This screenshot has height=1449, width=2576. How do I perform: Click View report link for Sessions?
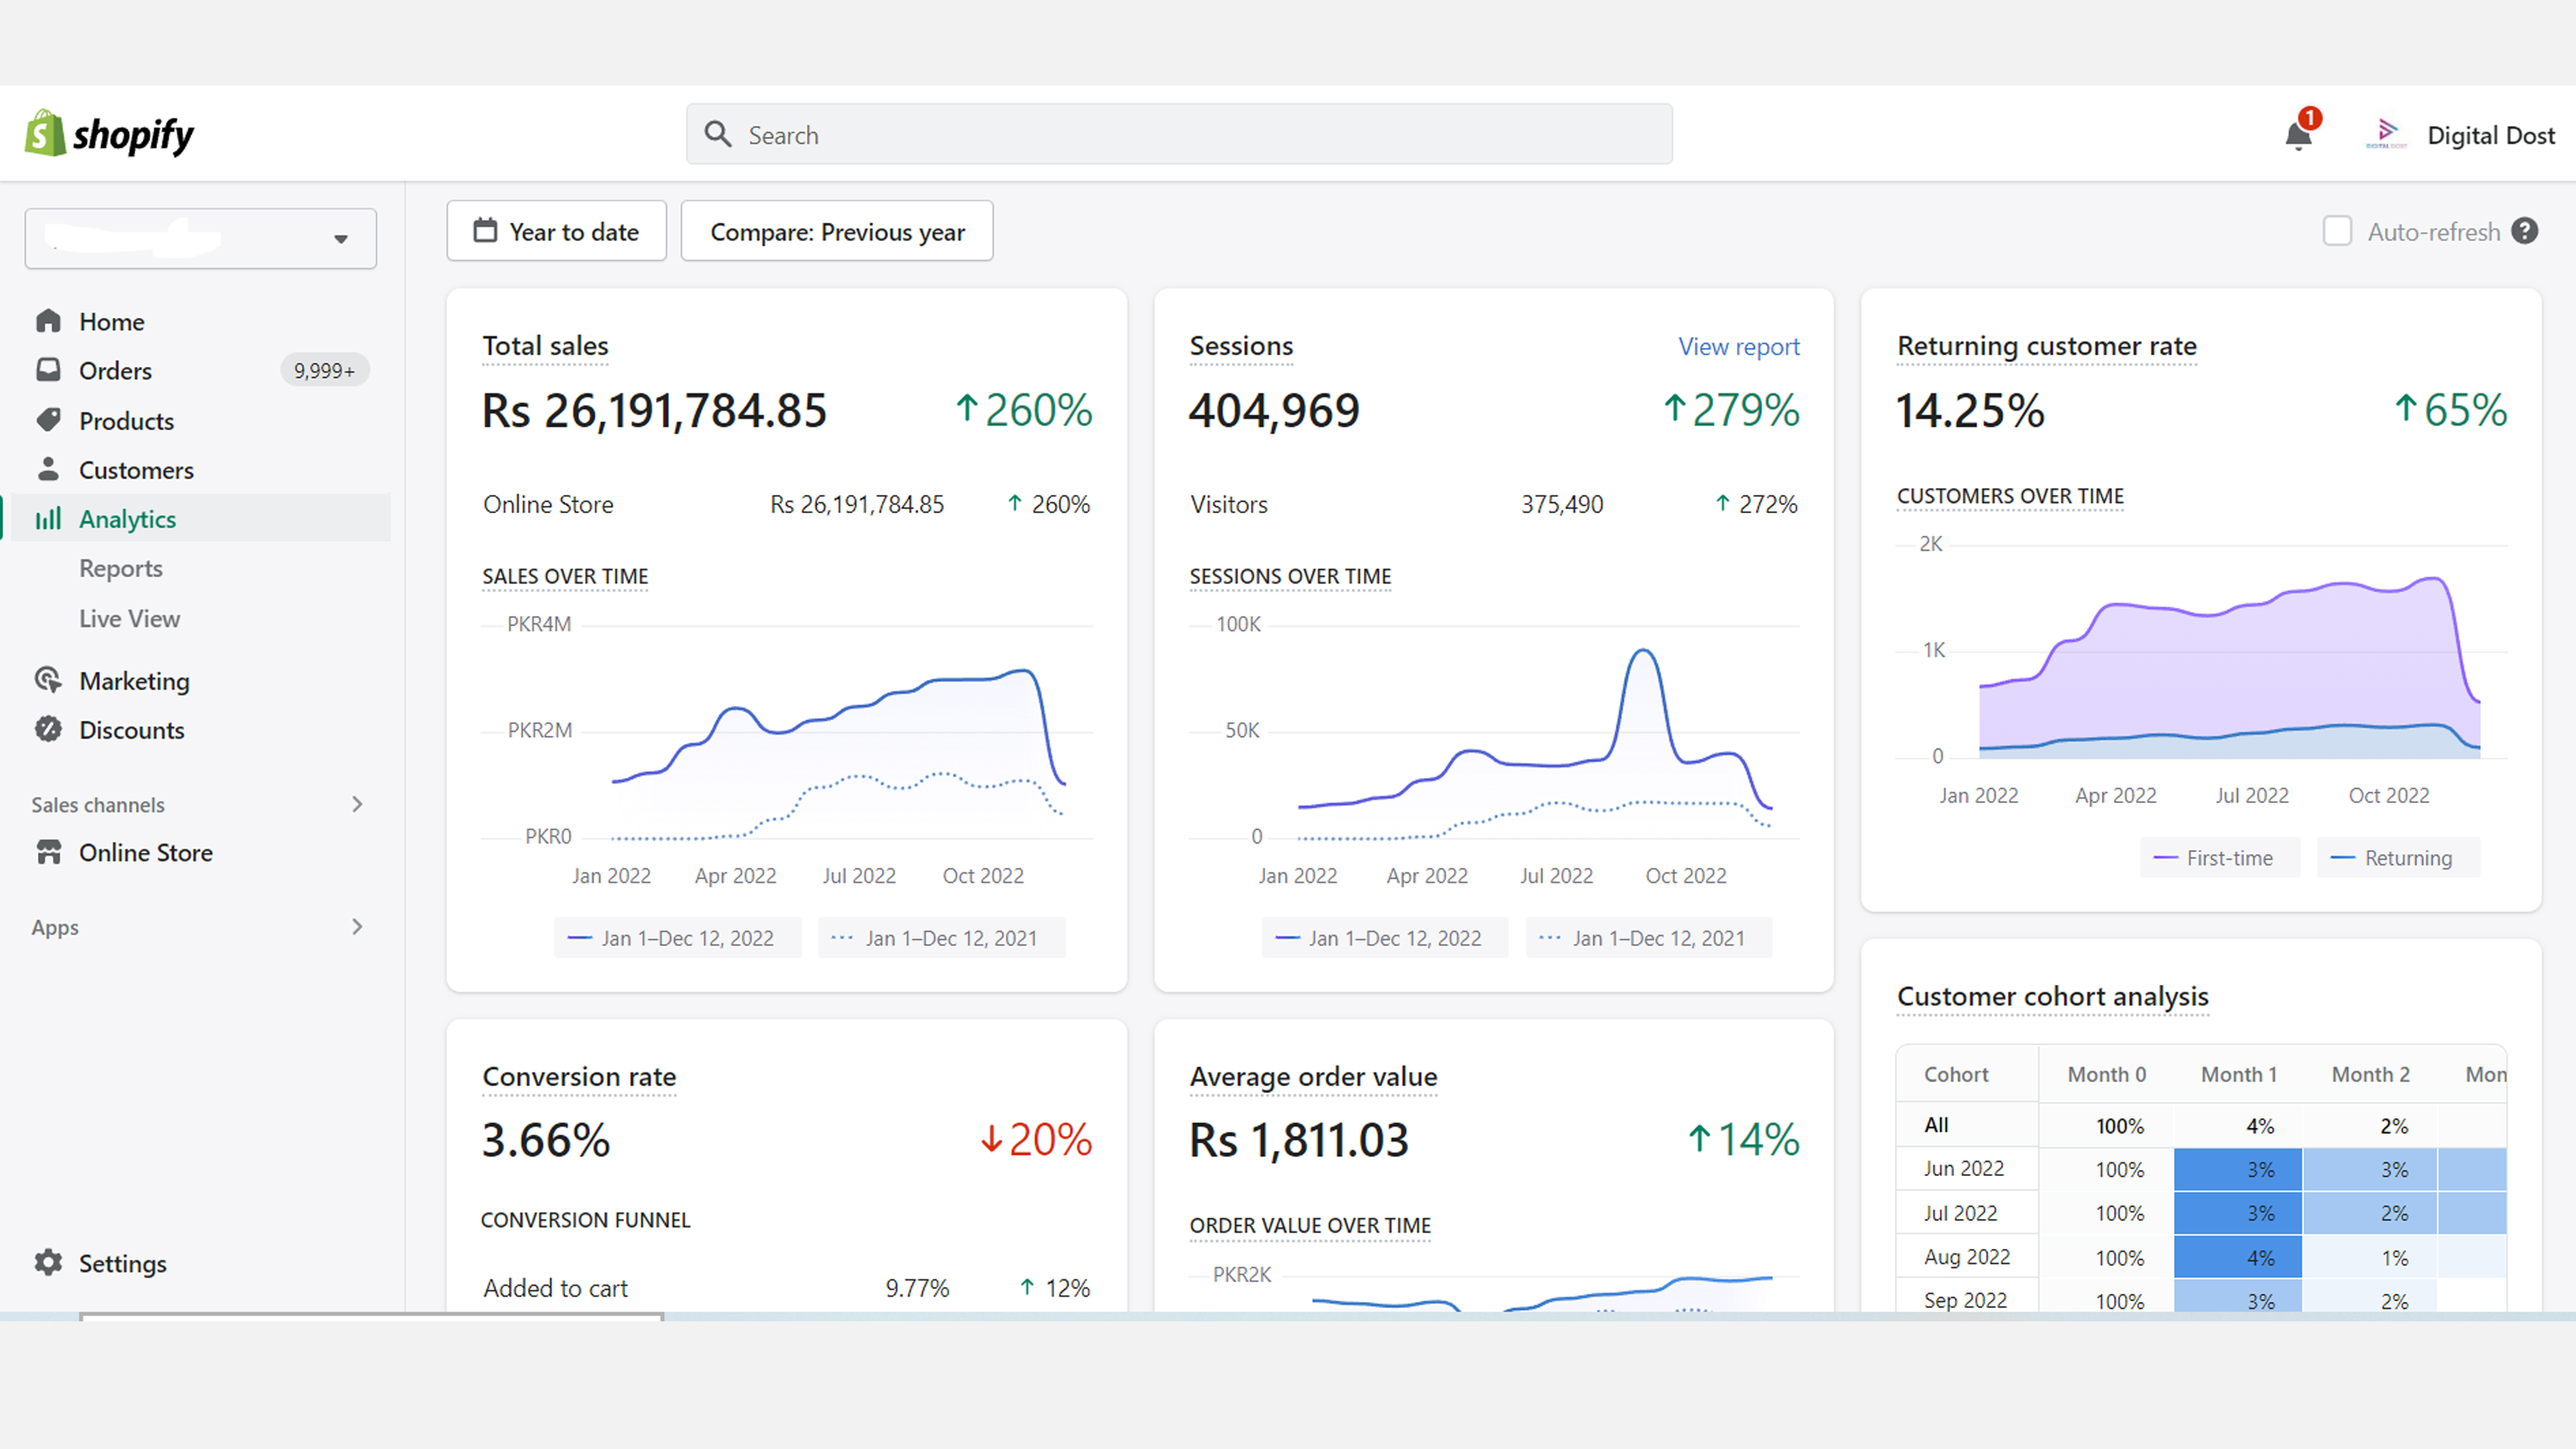pos(1738,346)
